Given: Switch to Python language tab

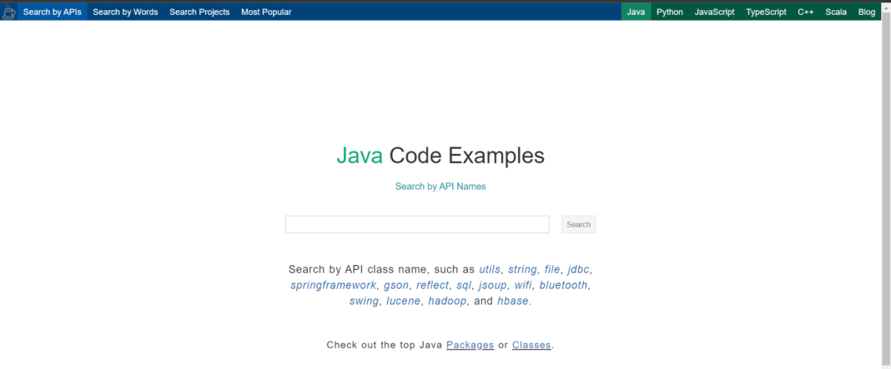Looking at the screenshot, I should coord(669,12).
